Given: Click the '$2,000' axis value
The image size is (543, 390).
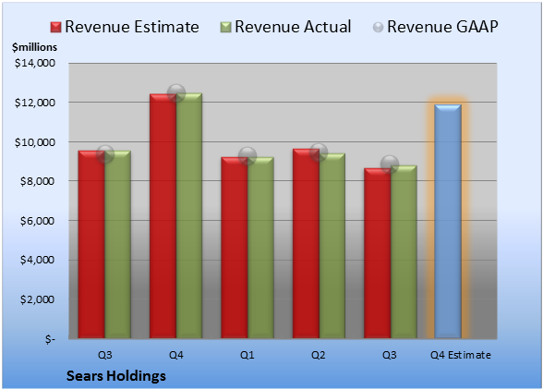Looking at the screenshot, I should 37,299.
